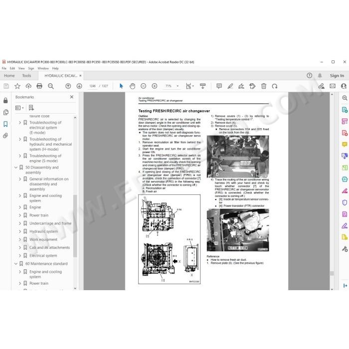Select the Highlight text tool

pyautogui.click(x=230, y=86)
